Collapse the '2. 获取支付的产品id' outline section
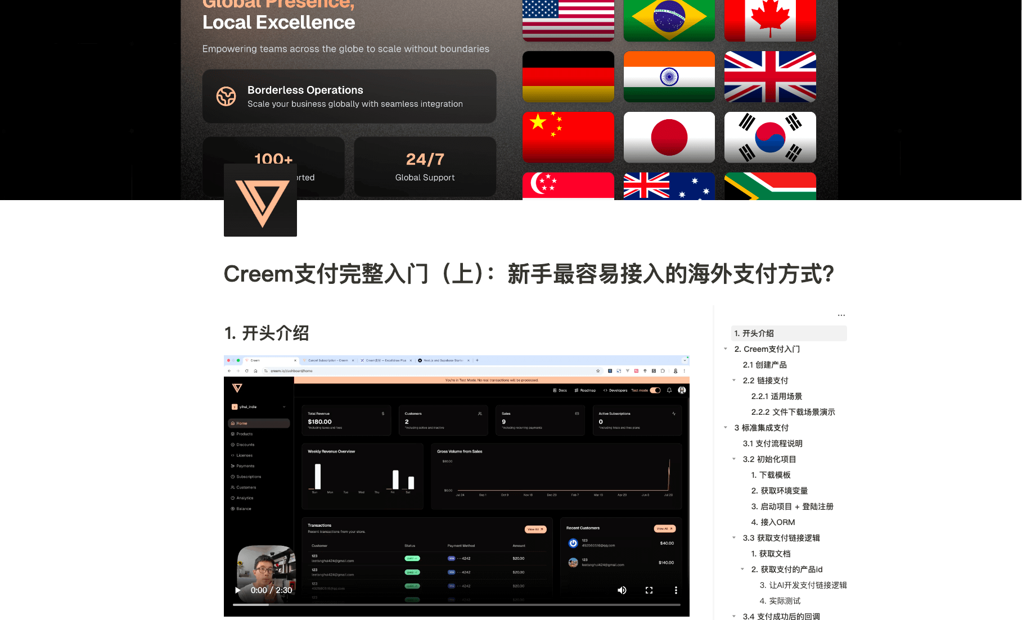Image resolution: width=1022 pixels, height=620 pixels. click(742, 569)
